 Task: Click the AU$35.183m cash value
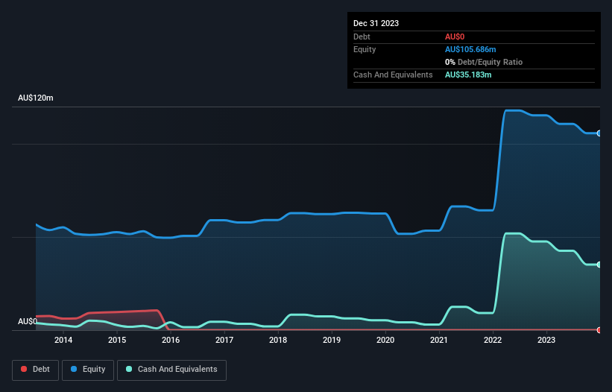468,75
